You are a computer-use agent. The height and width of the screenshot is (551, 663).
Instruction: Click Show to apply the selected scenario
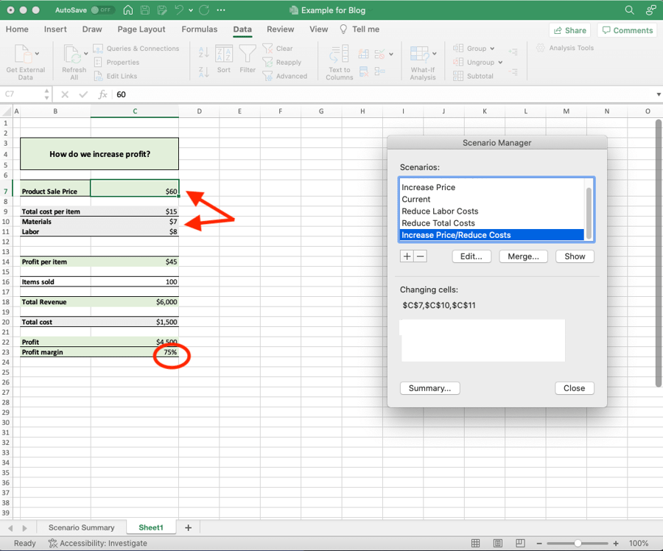tap(575, 256)
